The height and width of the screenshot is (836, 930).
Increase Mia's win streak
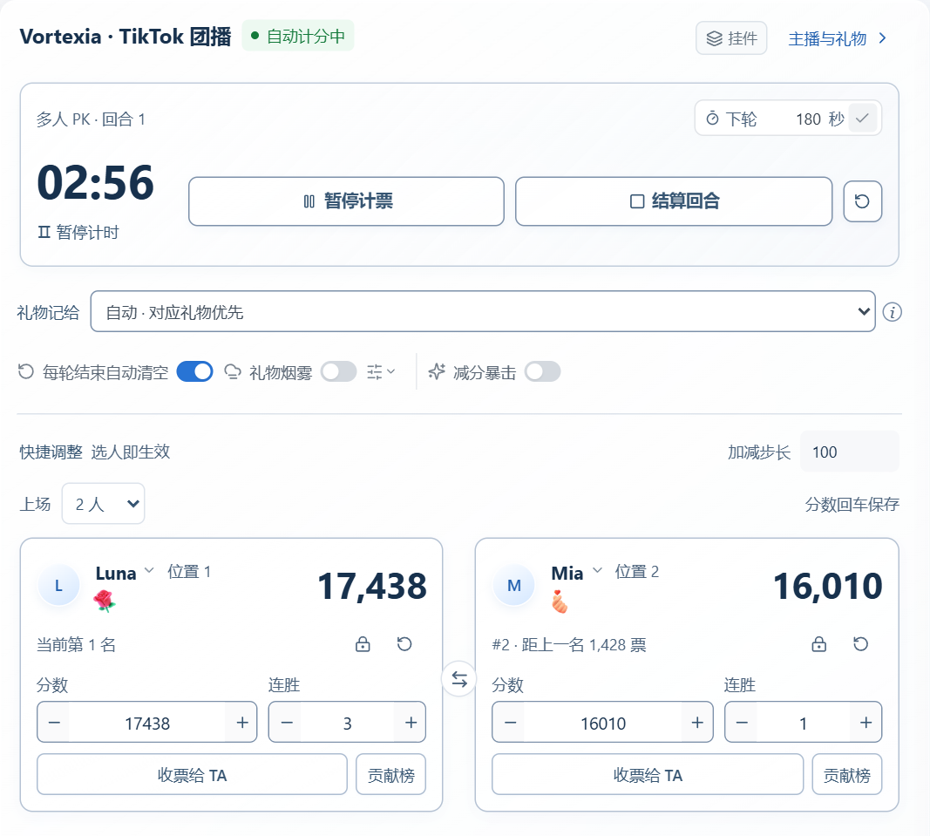(866, 722)
